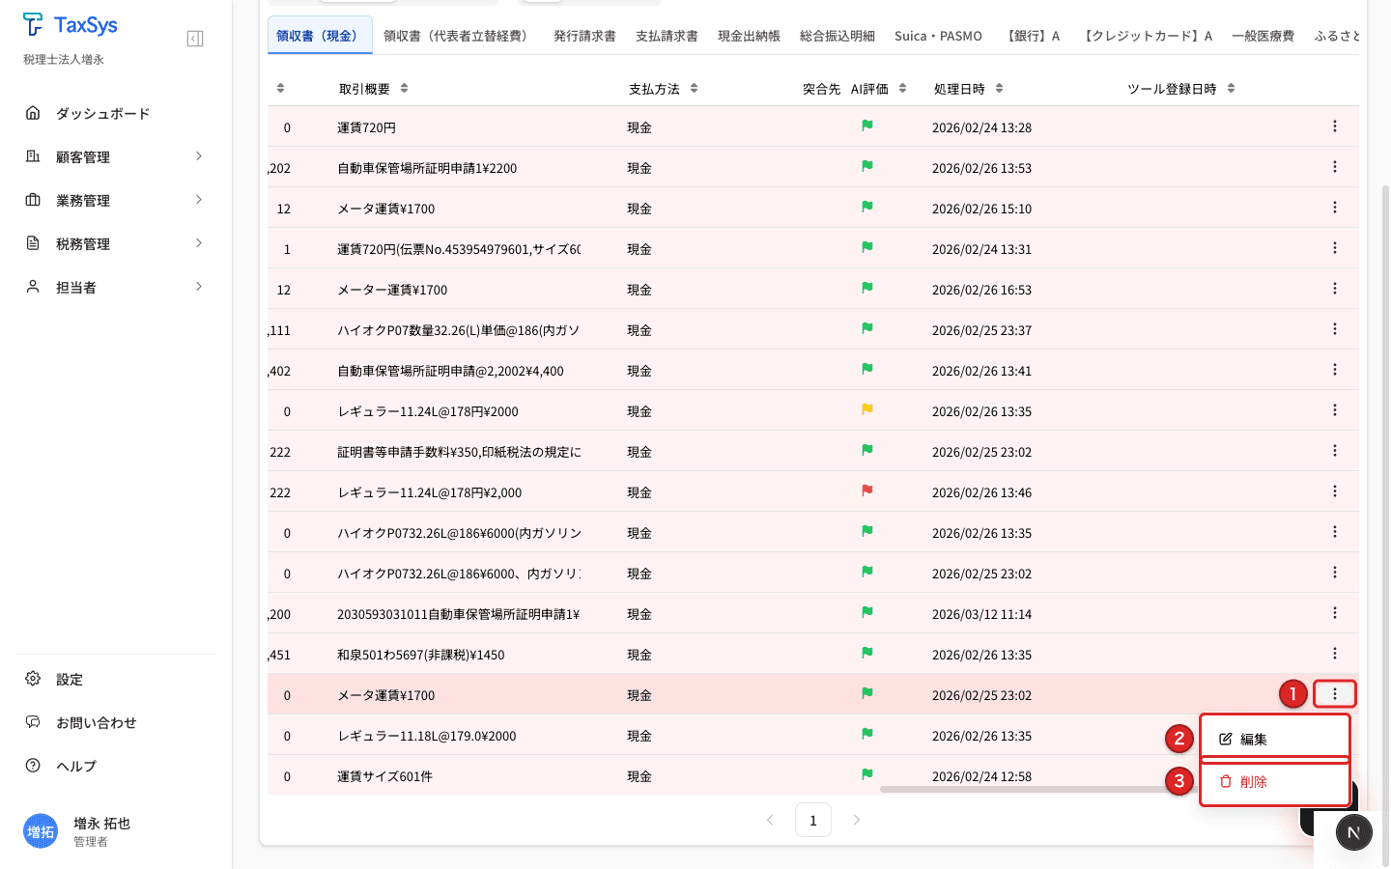Click the TaxSys logo icon
The width and height of the screenshot is (1391, 869).
[33, 24]
